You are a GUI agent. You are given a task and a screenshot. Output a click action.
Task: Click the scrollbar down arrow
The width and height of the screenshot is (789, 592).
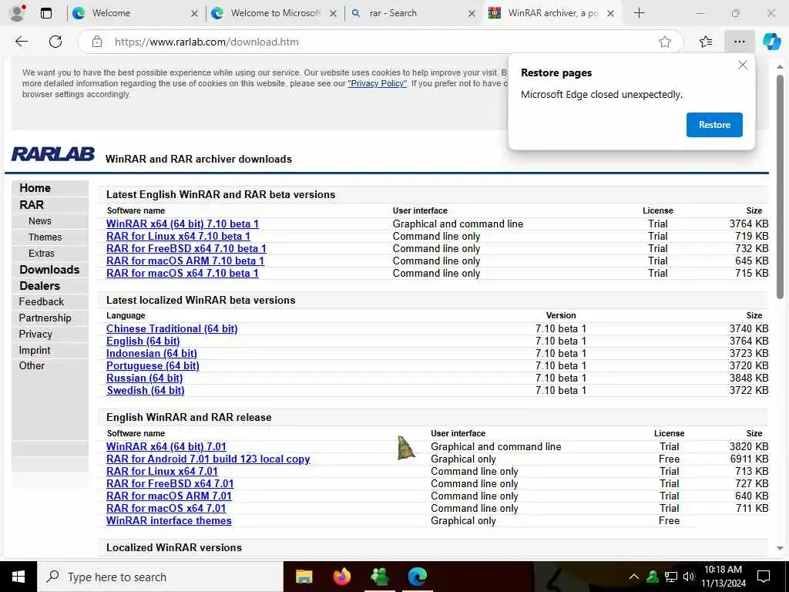click(780, 549)
